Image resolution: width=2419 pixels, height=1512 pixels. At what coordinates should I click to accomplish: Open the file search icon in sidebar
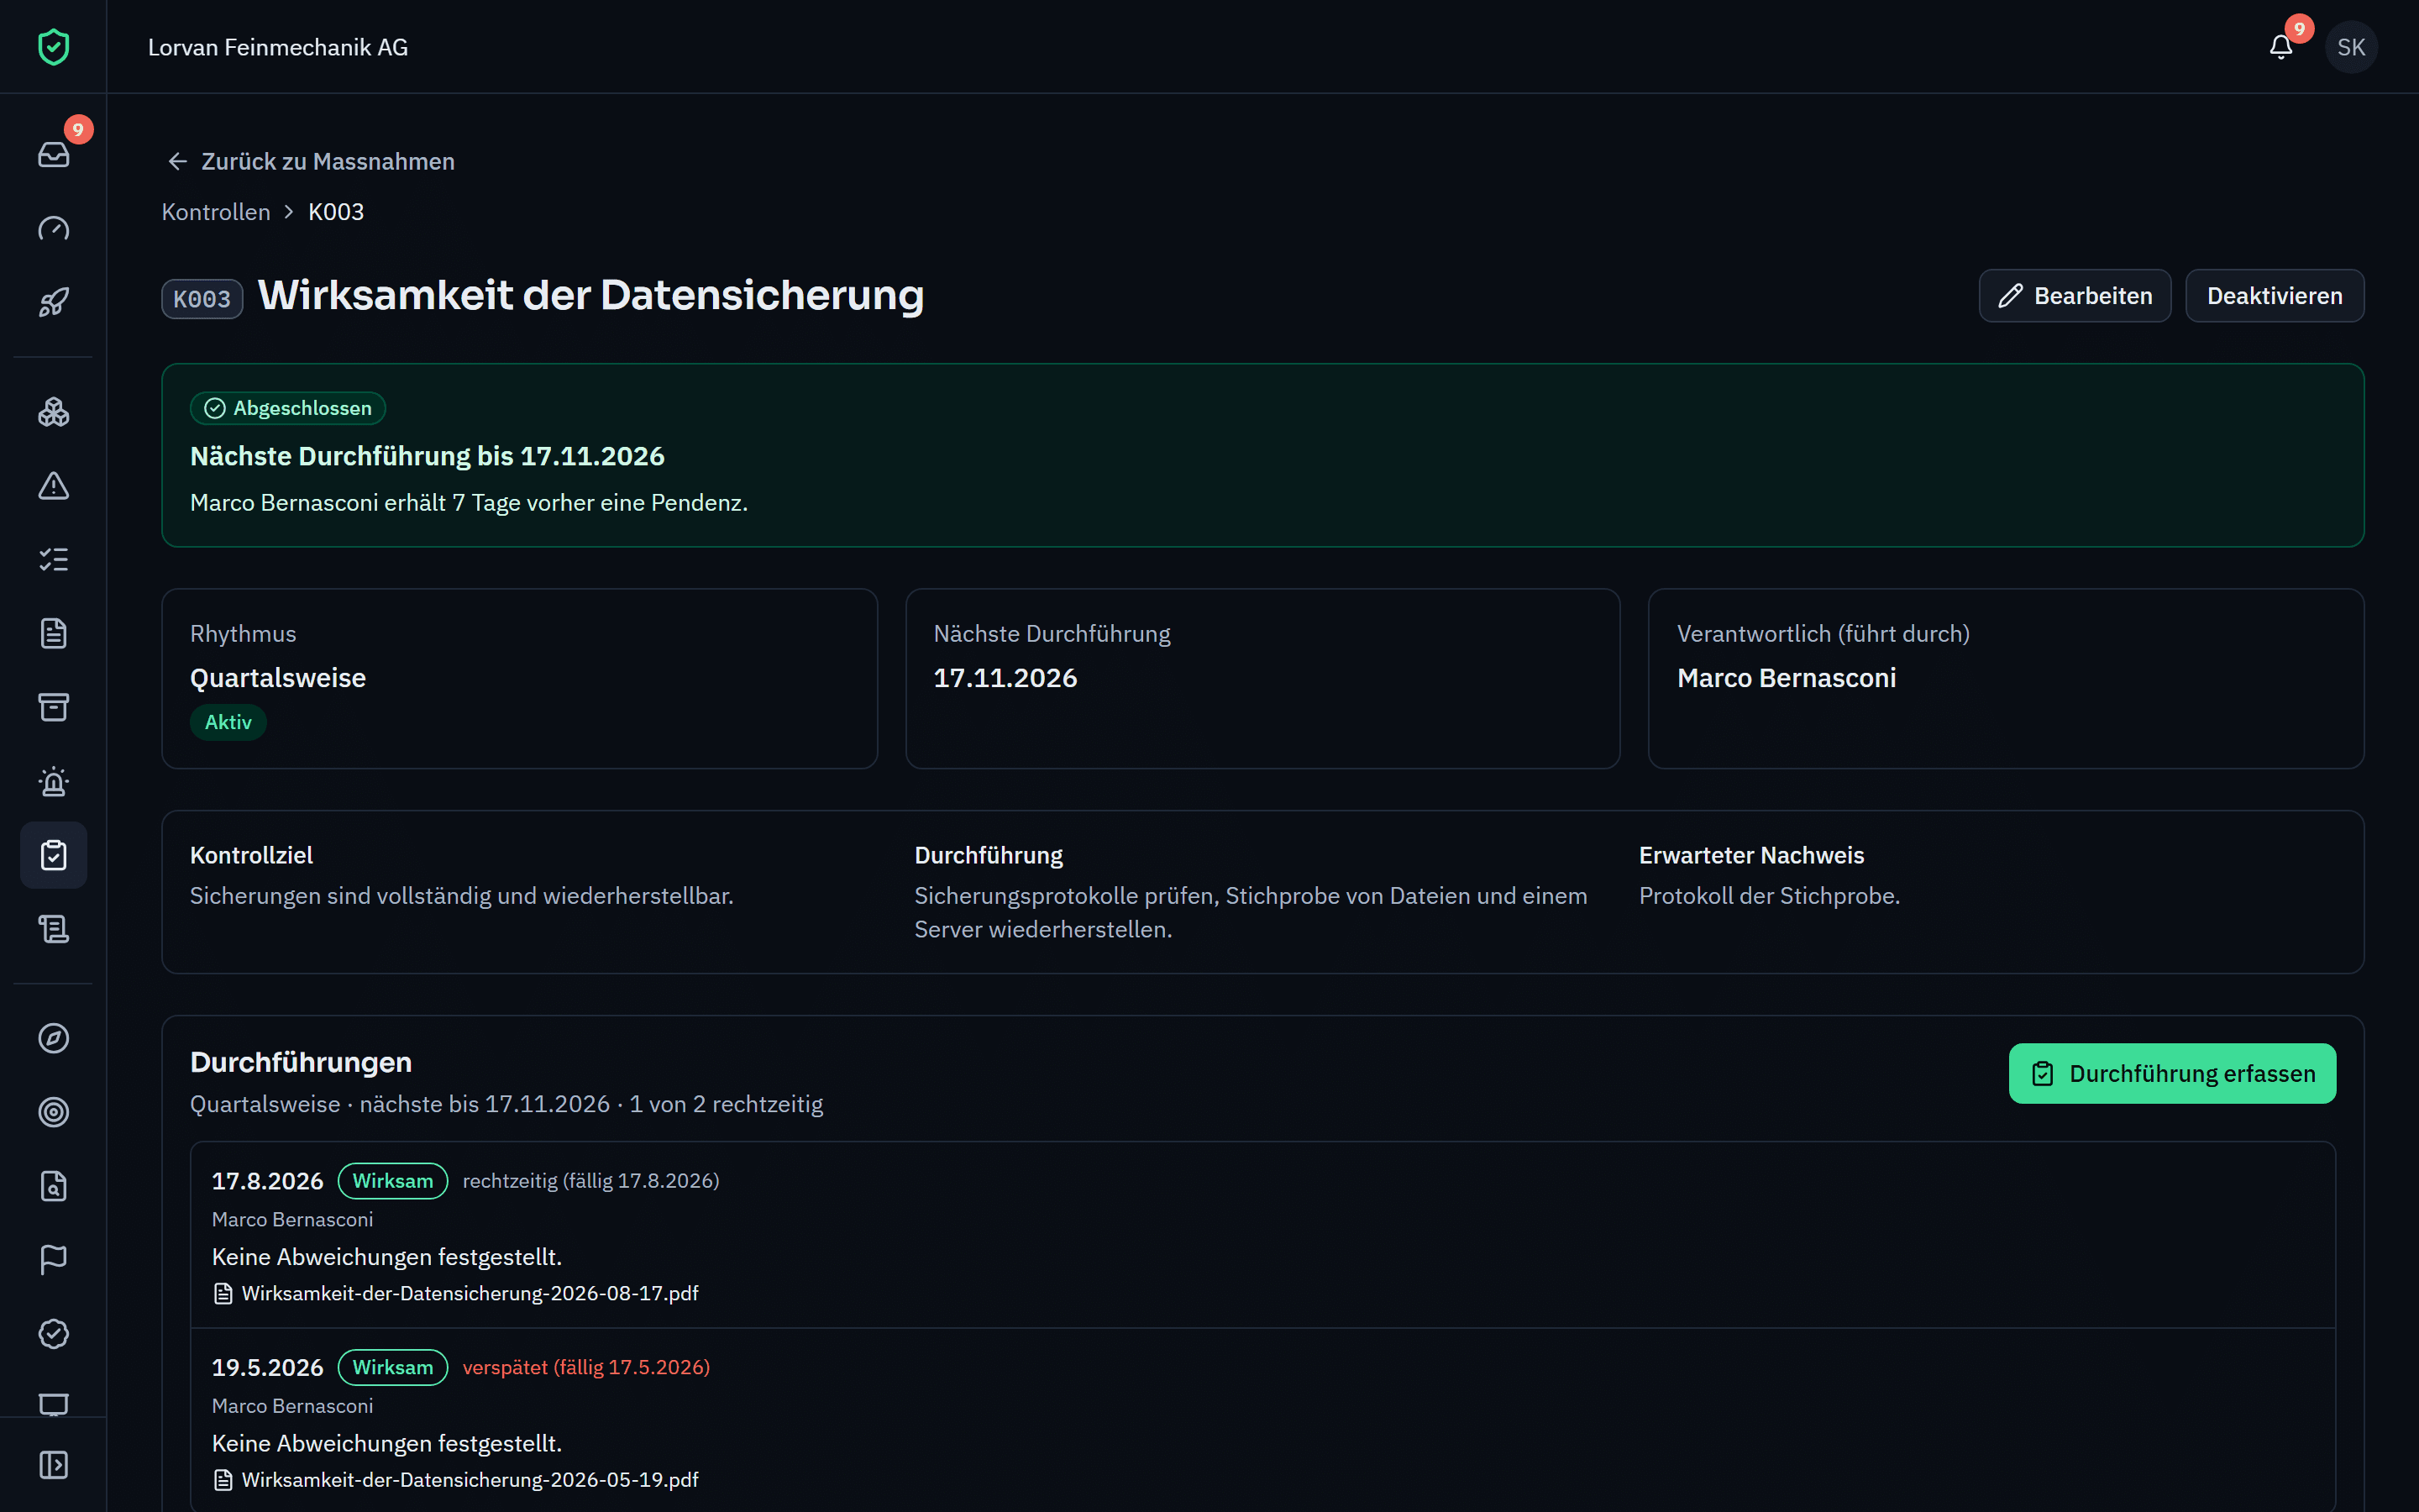53,1186
